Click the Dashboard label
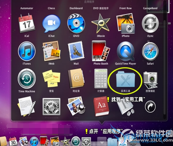The image size is (173, 146). pyautogui.click(x=76, y=8)
